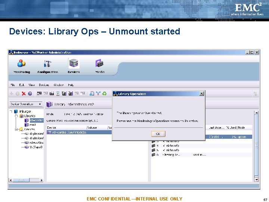Click the Mode column header
Screen dimensions: 269x202
point(244,128)
